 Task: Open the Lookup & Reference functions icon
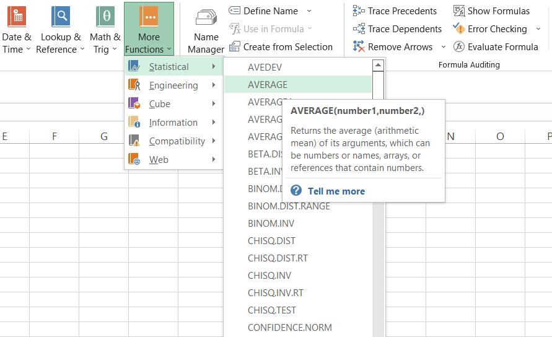pyautogui.click(x=61, y=17)
